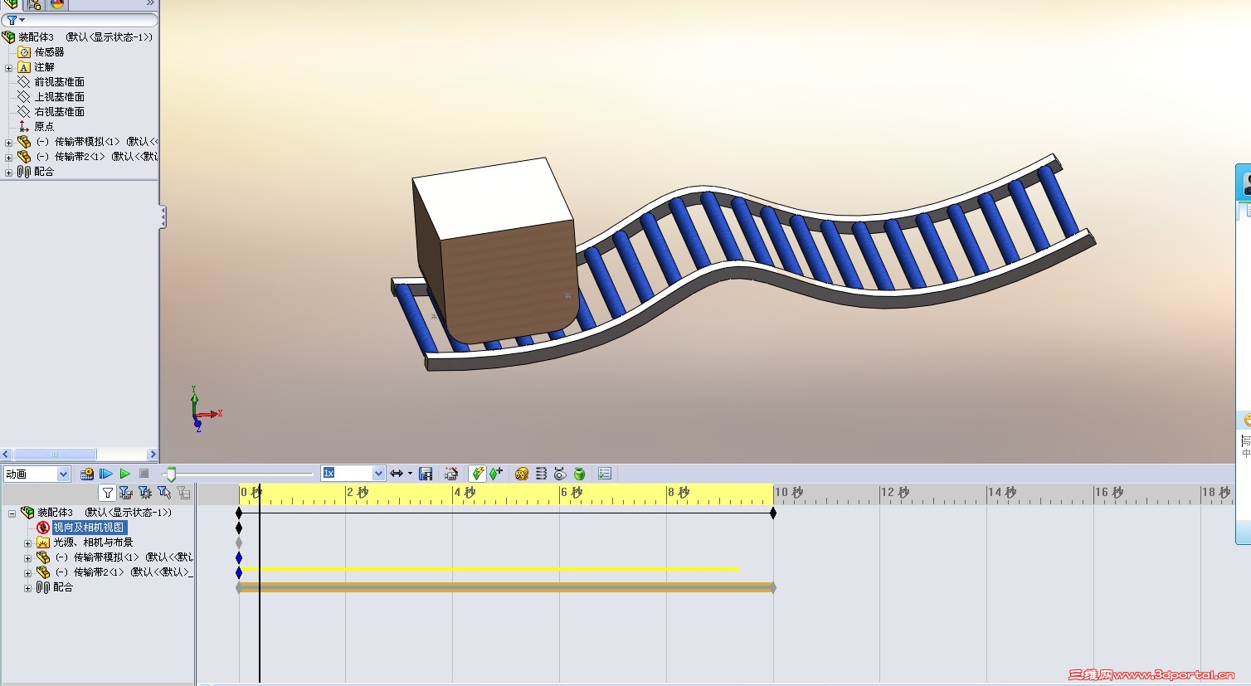Select 配合 row in motion tree

point(55,587)
